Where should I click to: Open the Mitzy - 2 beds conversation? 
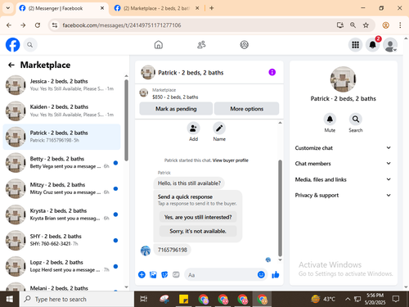(x=61, y=188)
